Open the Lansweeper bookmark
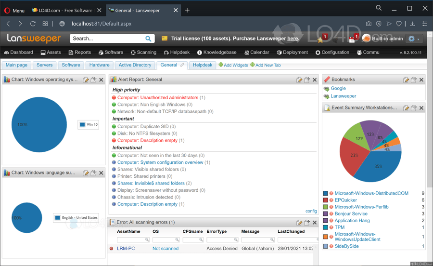The height and width of the screenshot is (266, 433). point(344,96)
